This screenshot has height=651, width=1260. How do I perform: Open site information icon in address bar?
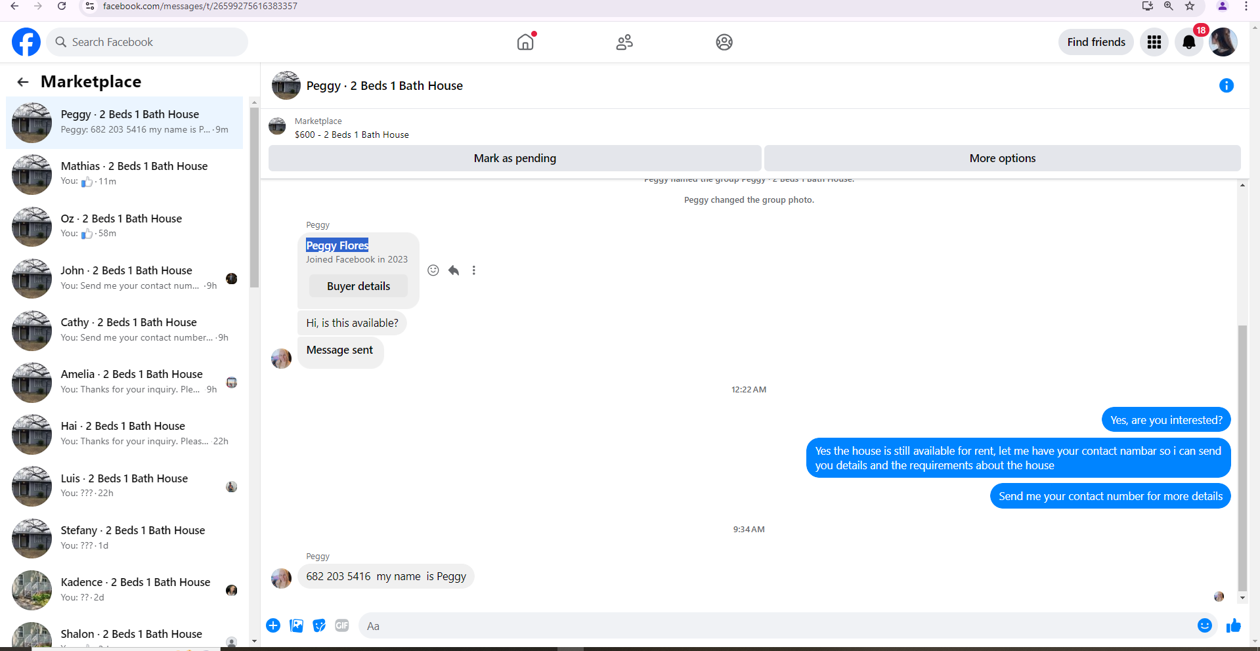tap(90, 6)
